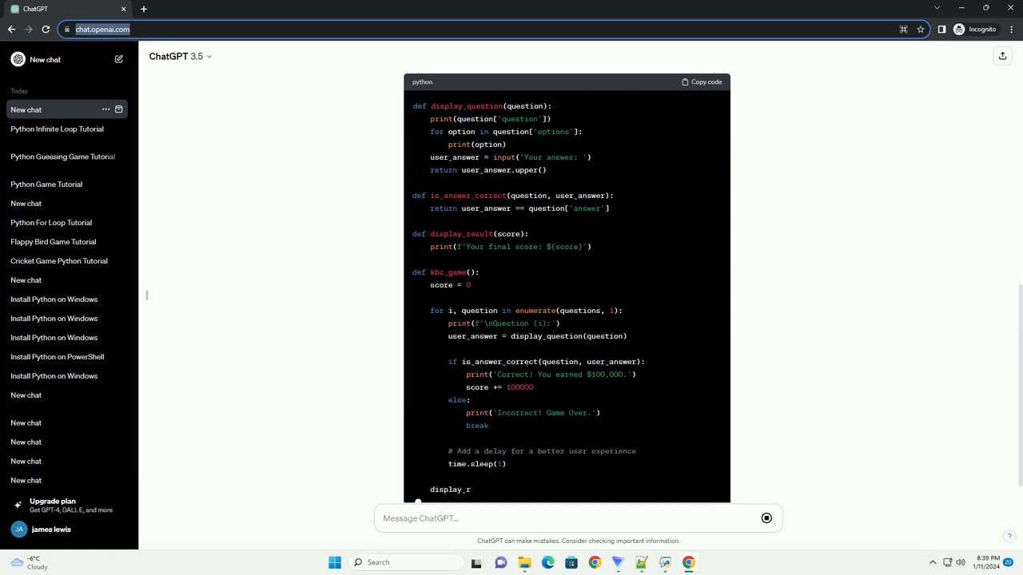1023x575 pixels.
Task: Click the Upgrade plan button
Action: pos(69,506)
